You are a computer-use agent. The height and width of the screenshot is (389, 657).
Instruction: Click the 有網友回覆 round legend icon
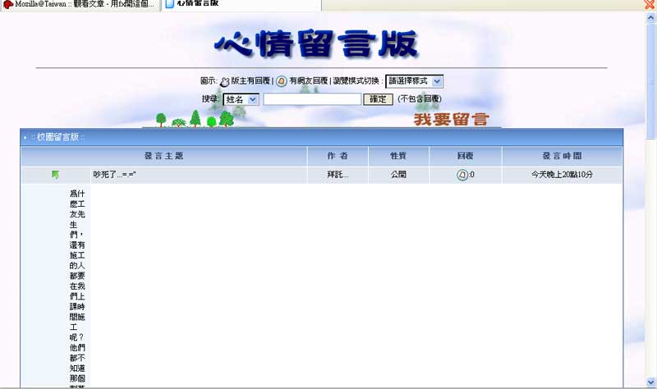click(282, 81)
